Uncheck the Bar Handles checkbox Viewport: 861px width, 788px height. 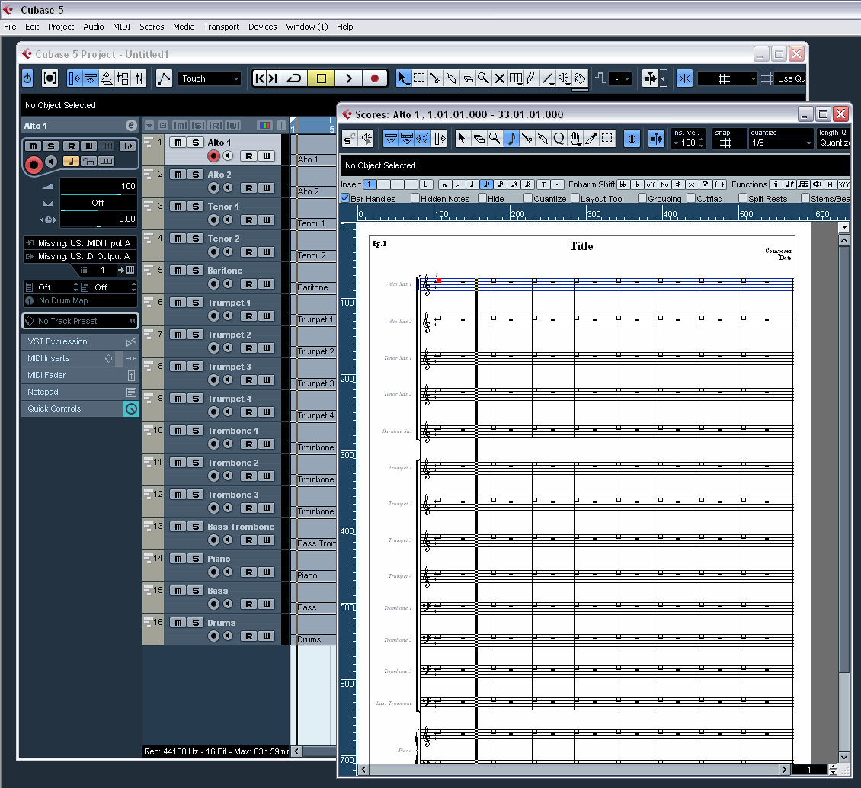coord(345,198)
